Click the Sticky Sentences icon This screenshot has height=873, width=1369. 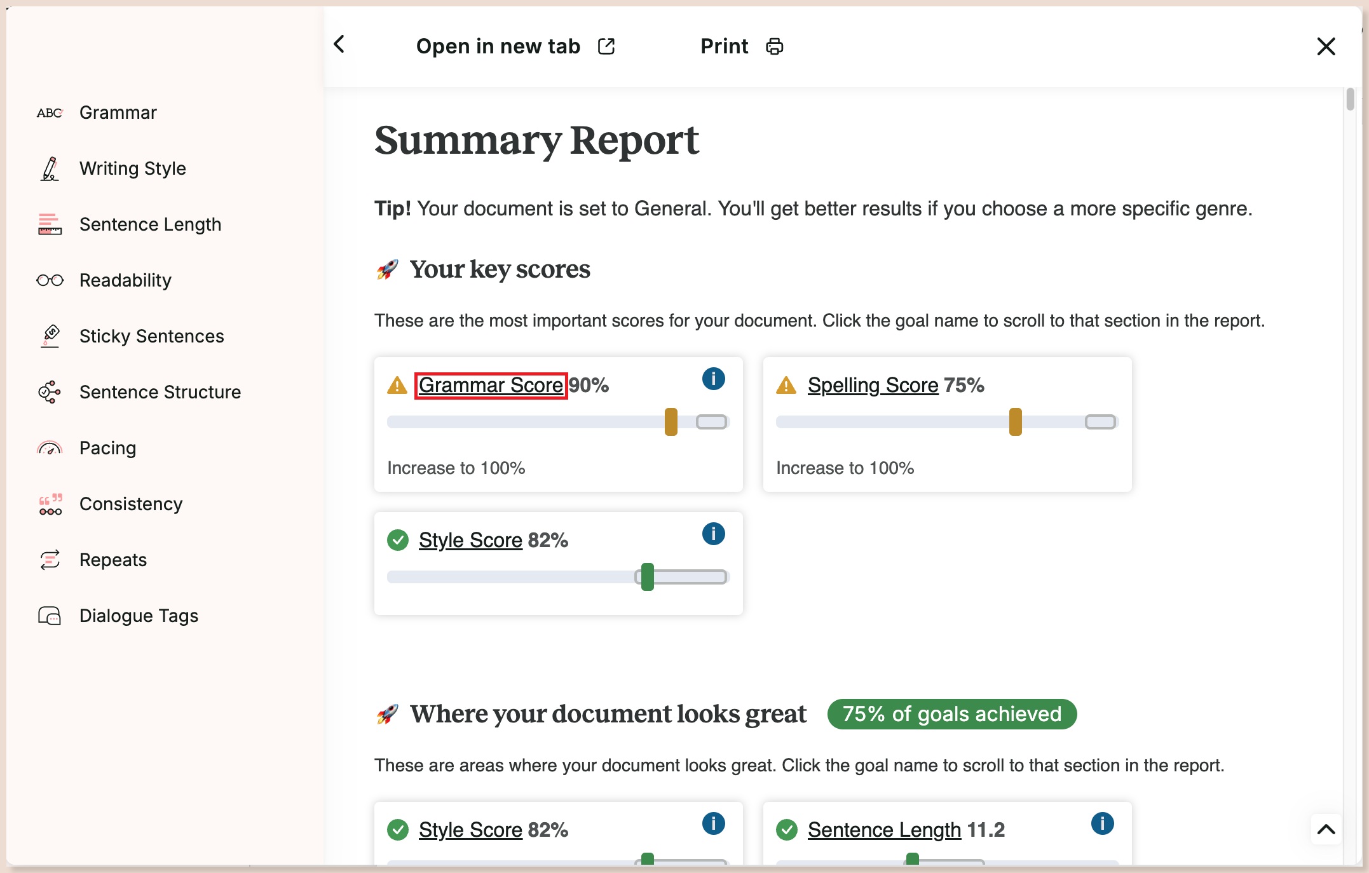pyautogui.click(x=50, y=336)
